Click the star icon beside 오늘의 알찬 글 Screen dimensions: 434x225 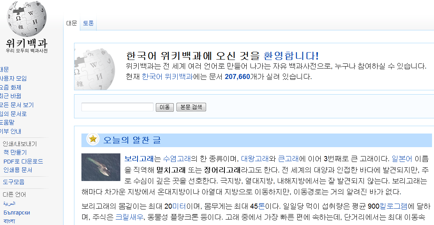click(92, 140)
